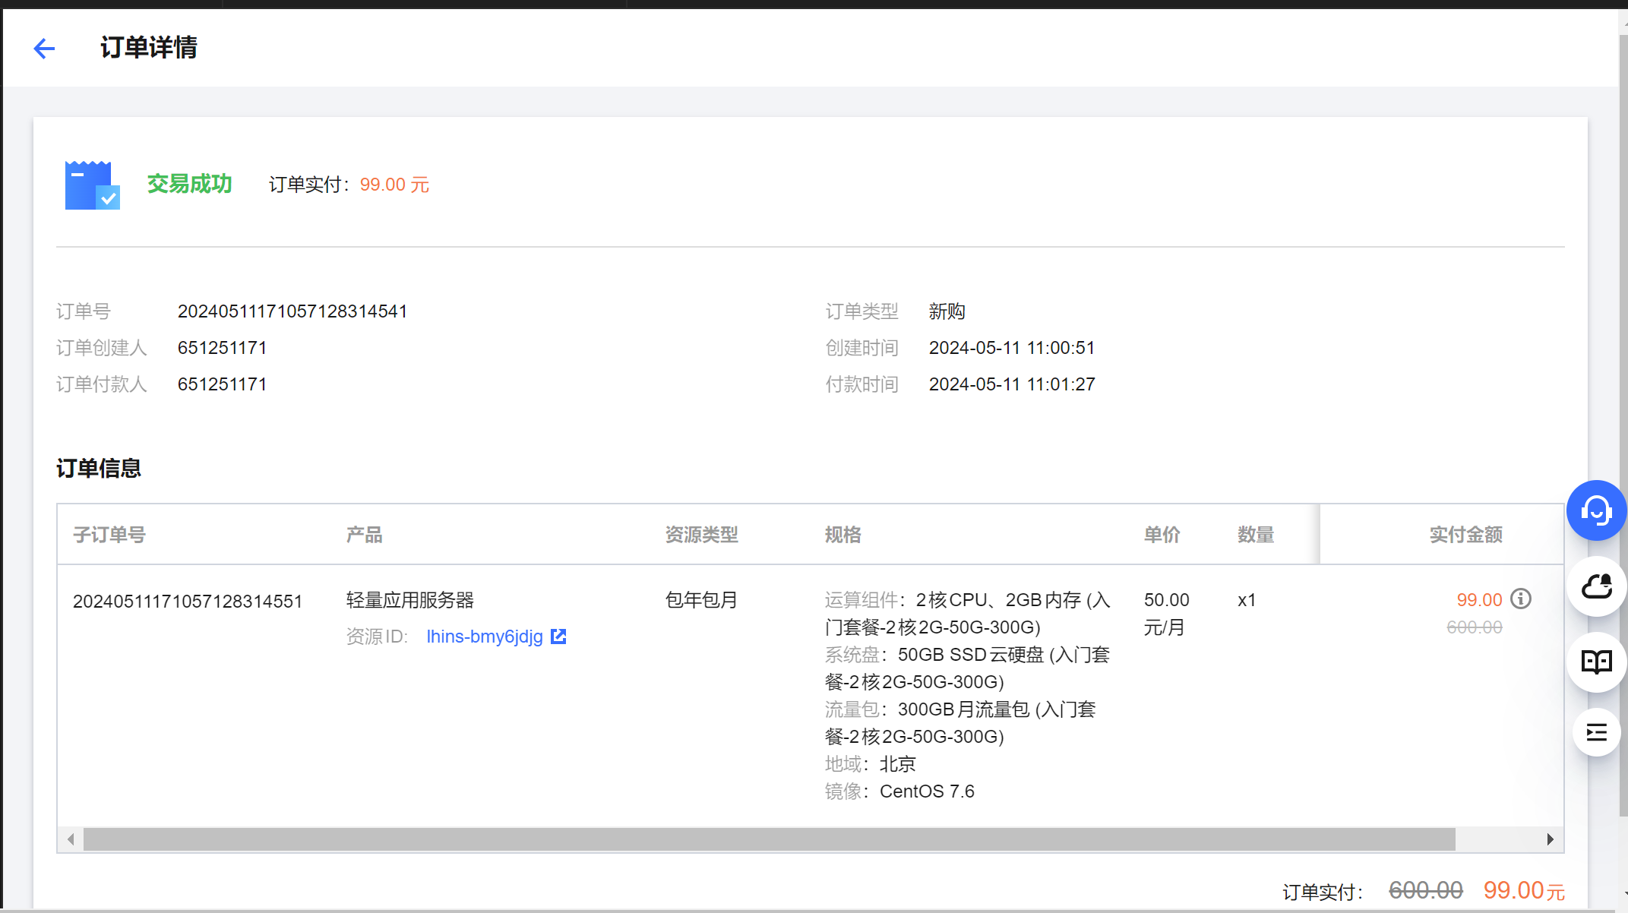The width and height of the screenshot is (1628, 913).
Task: Click the back arrow icon
Action: point(45,49)
